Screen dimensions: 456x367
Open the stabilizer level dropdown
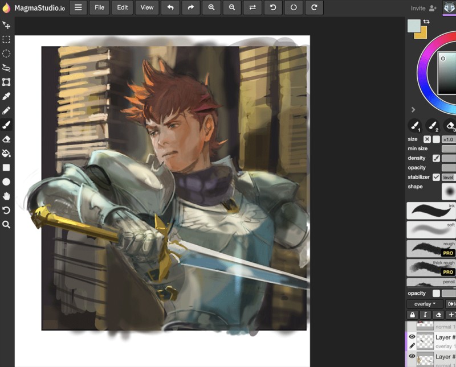coord(449,177)
